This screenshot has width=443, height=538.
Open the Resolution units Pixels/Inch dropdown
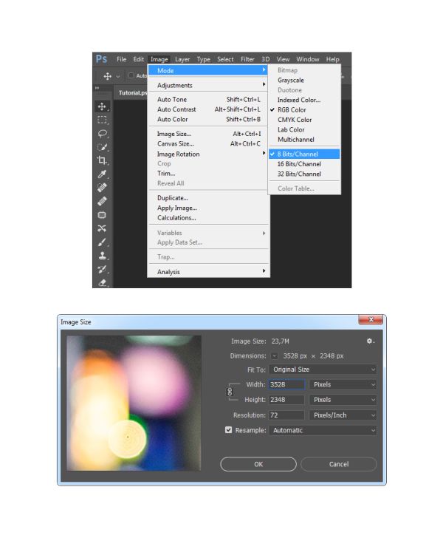[343, 415]
